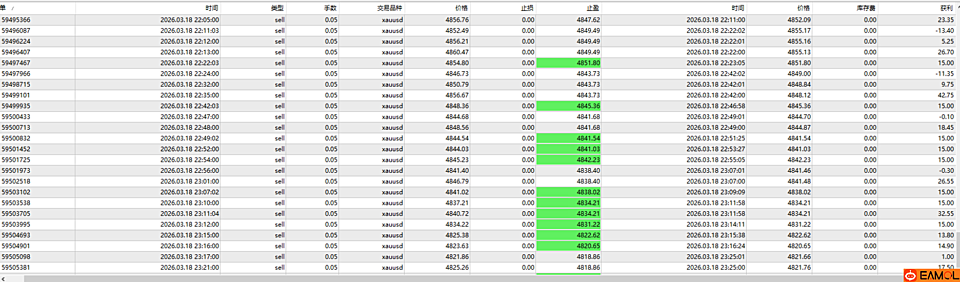Sort by the 获利 profit column header
The image size is (960, 282).
pyautogui.click(x=947, y=8)
